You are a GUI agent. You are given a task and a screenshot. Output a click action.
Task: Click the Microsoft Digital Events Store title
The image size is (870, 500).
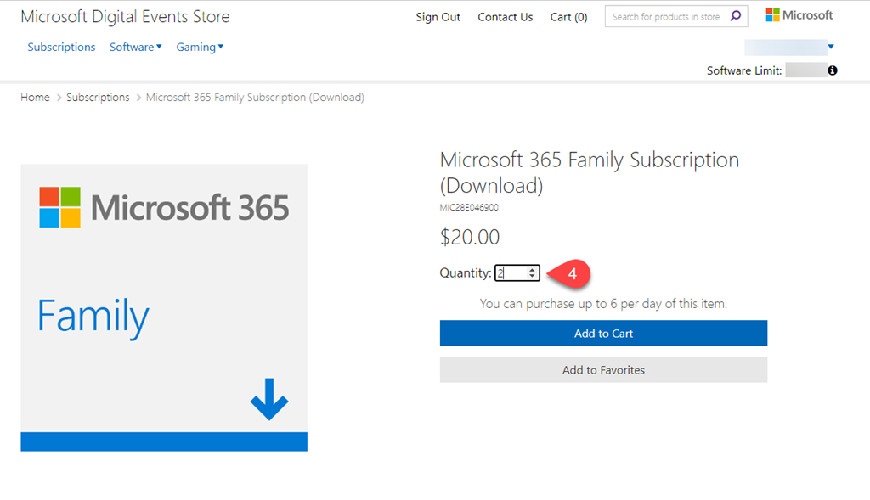tap(126, 17)
